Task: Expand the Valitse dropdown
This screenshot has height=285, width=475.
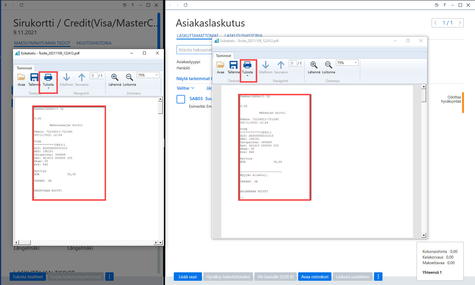Action: coord(185,88)
